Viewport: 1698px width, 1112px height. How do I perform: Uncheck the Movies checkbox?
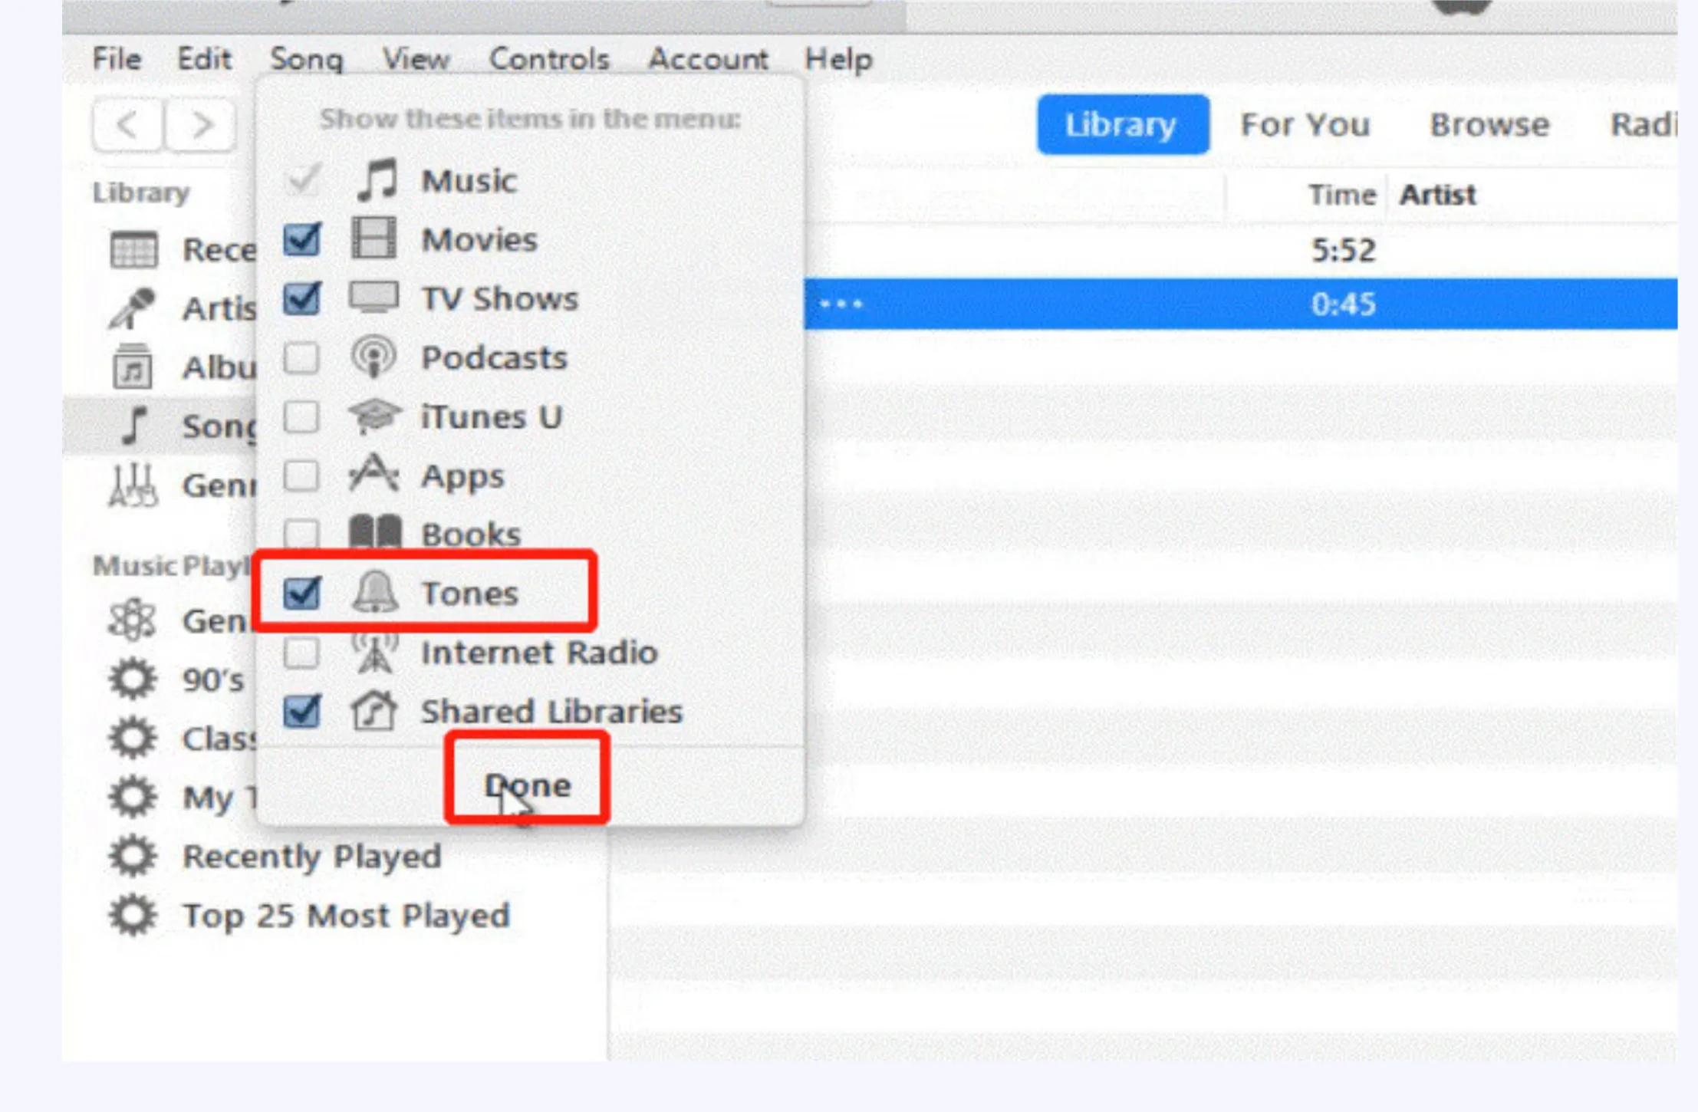tap(301, 240)
